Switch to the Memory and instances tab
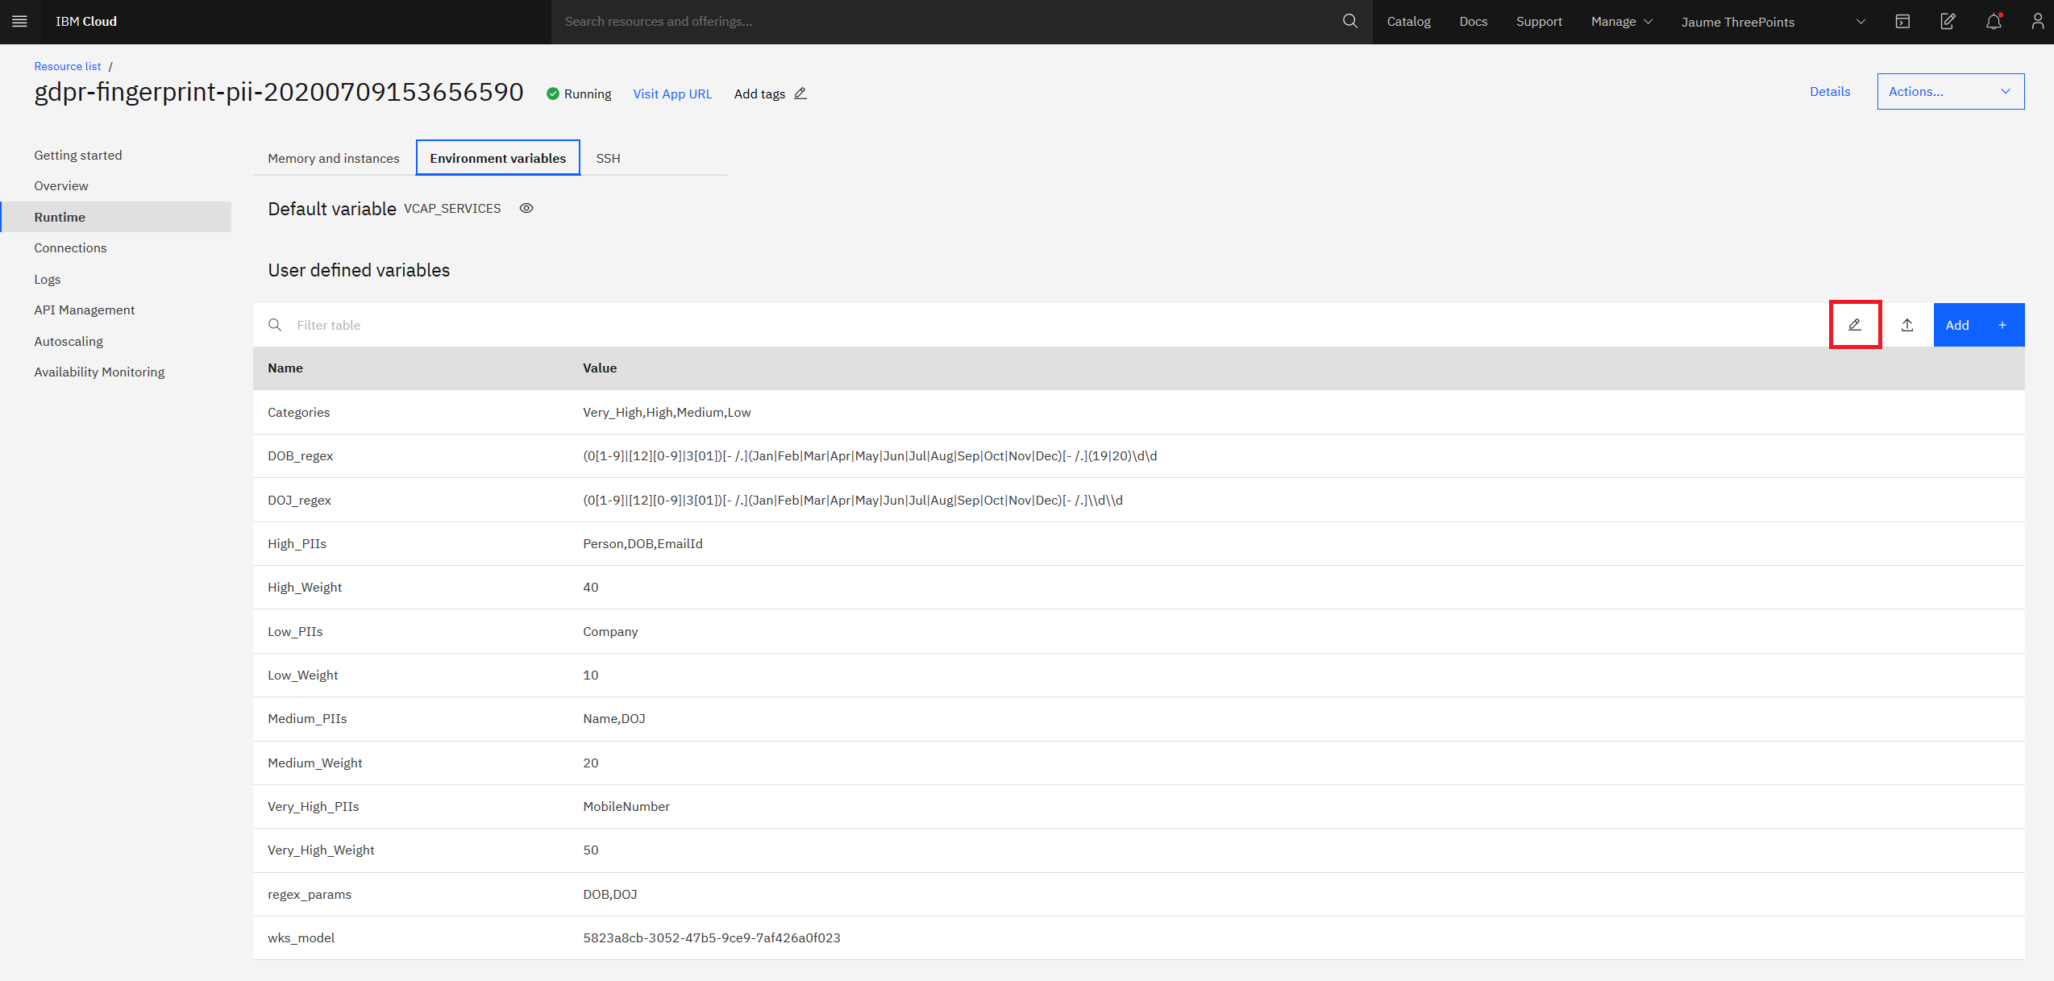This screenshot has width=2054, height=981. [x=334, y=158]
